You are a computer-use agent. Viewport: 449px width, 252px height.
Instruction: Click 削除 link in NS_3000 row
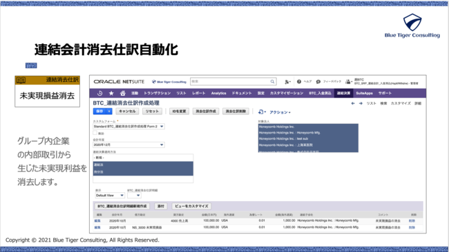pos(412,227)
